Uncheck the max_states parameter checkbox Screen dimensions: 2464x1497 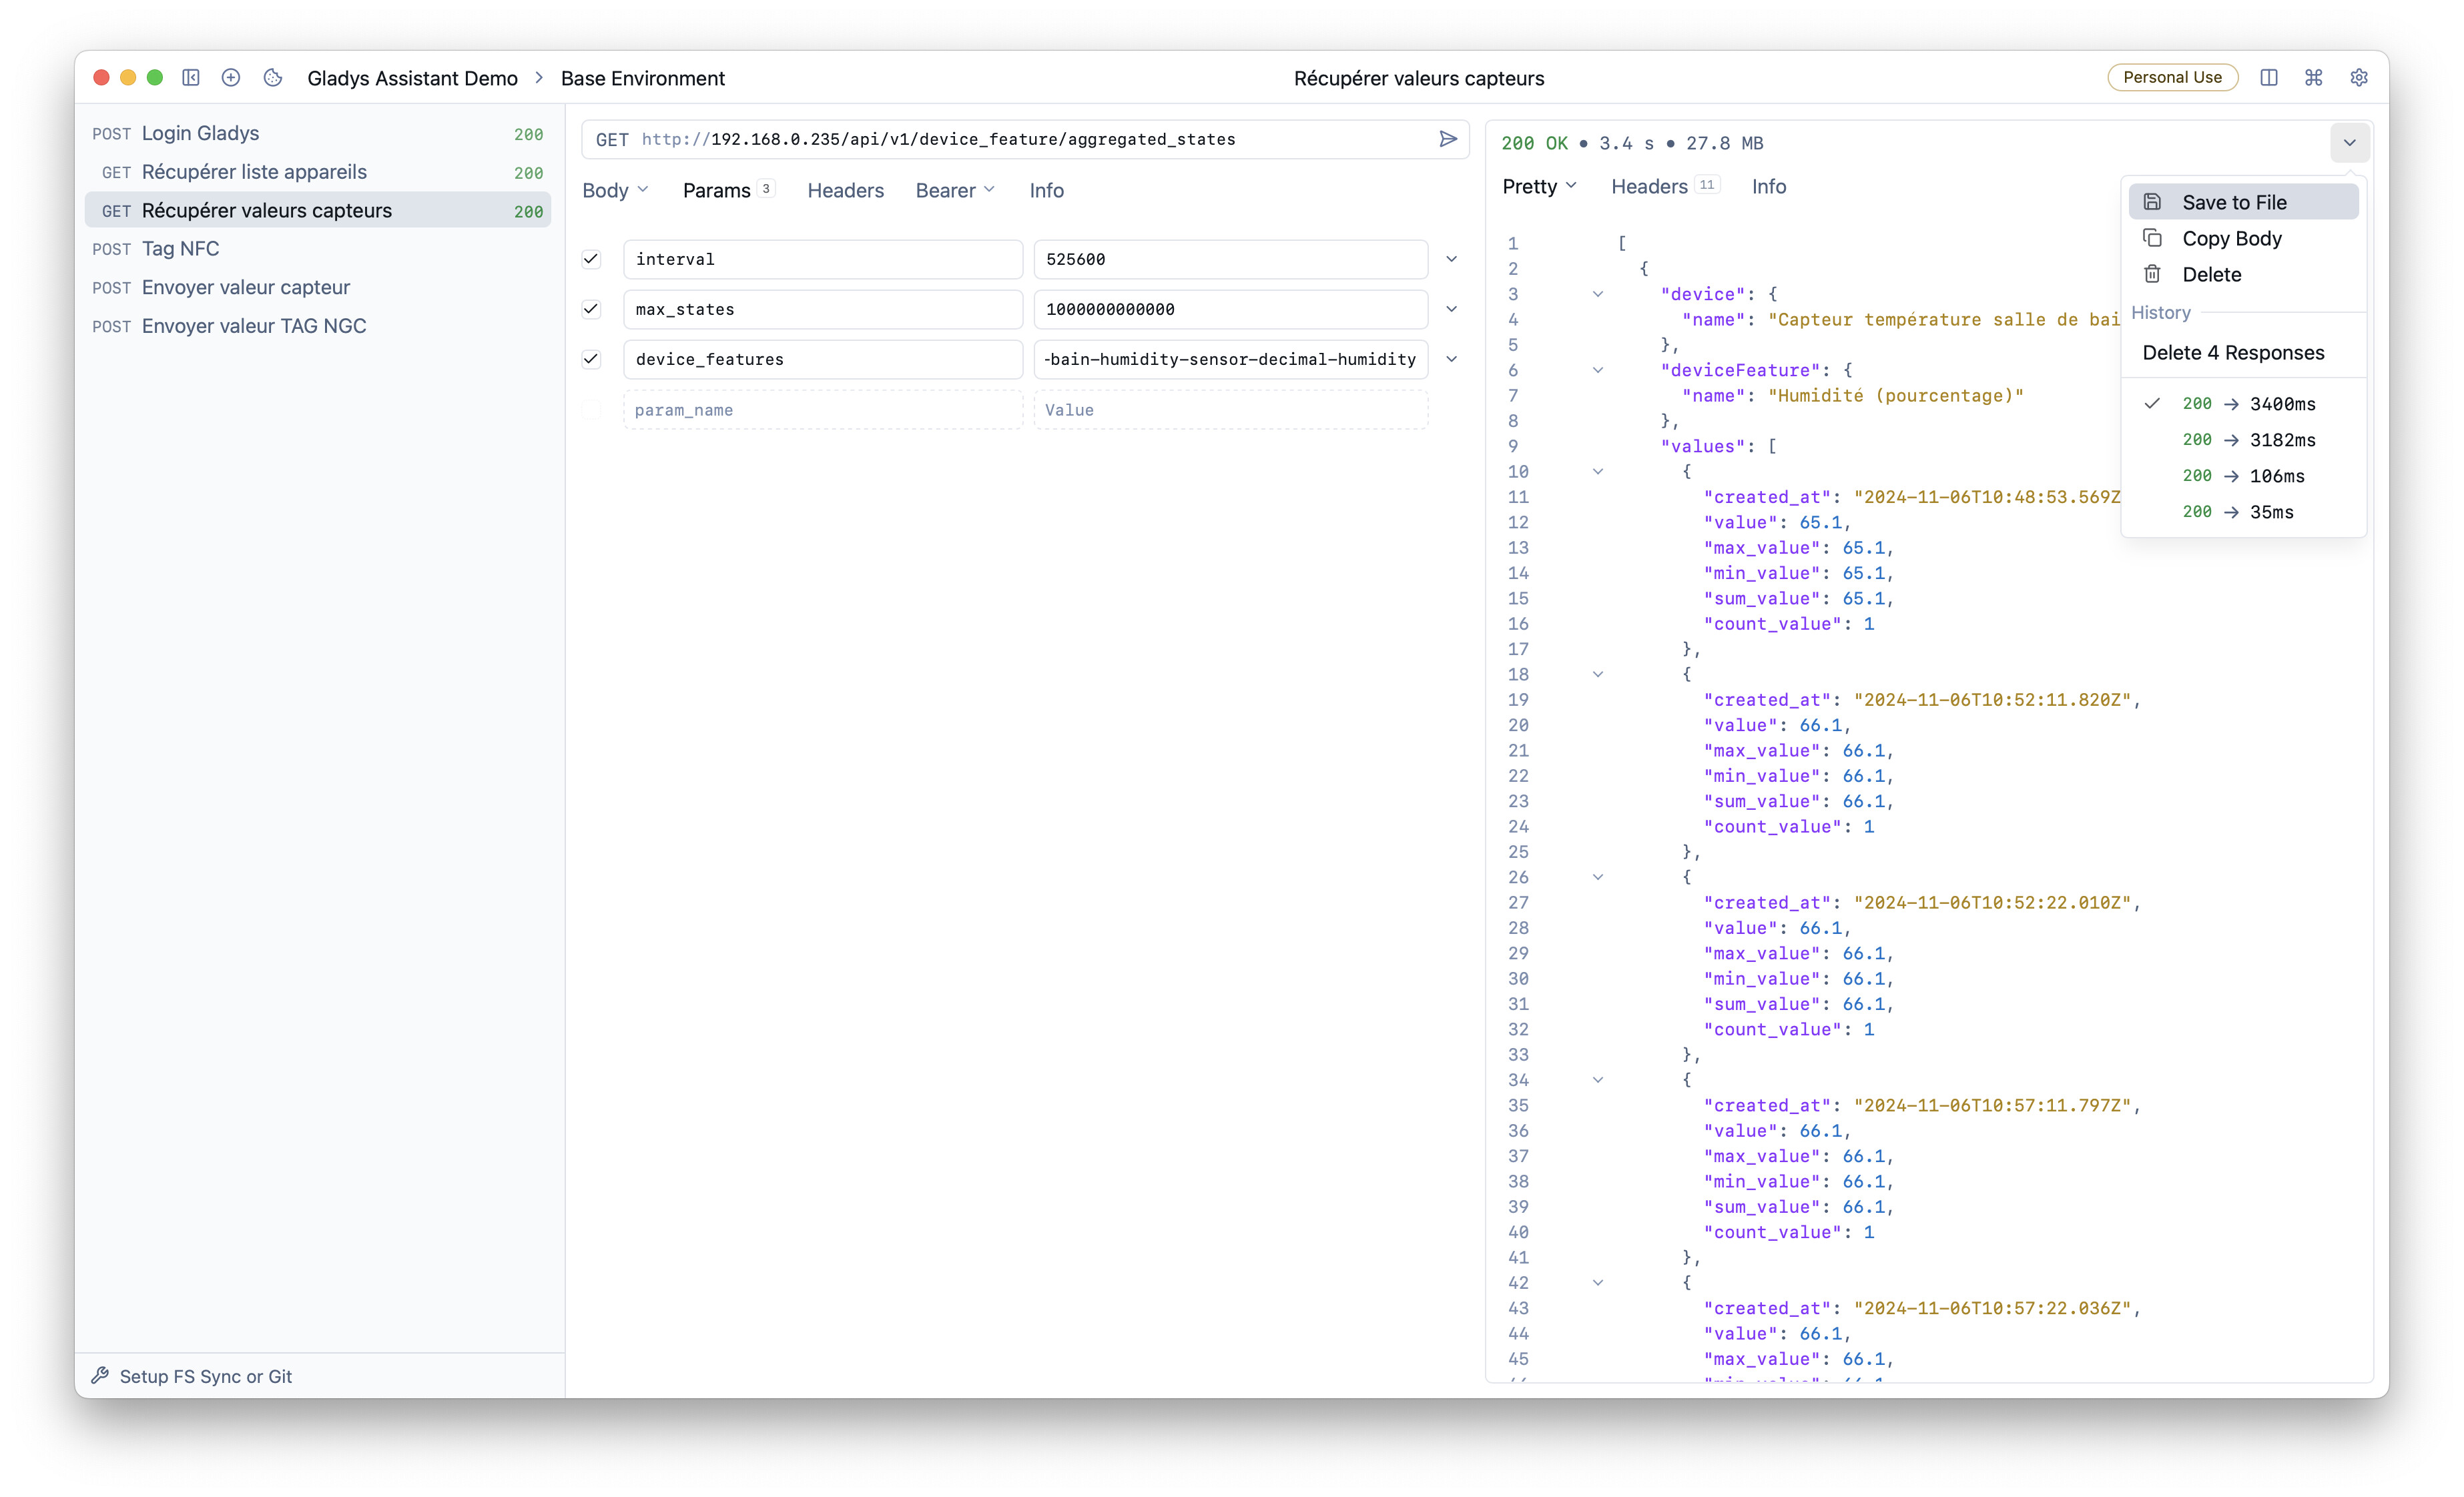coord(591,310)
